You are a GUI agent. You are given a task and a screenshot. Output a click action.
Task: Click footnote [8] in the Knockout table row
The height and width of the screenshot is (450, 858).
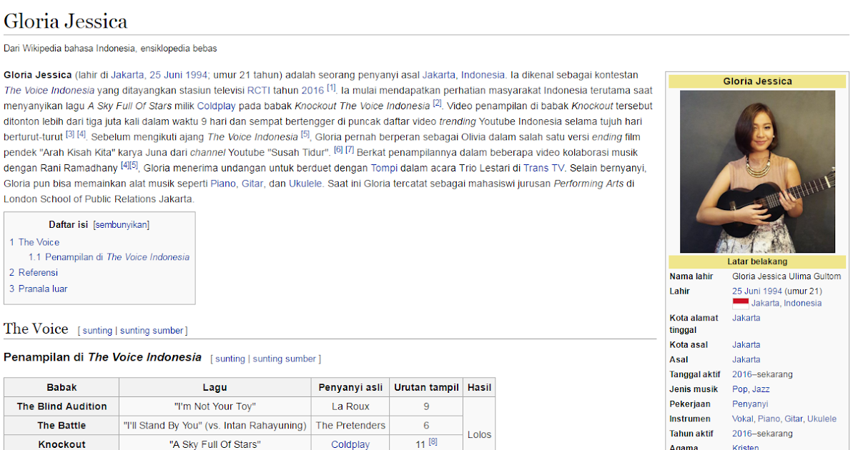pyautogui.click(x=433, y=442)
